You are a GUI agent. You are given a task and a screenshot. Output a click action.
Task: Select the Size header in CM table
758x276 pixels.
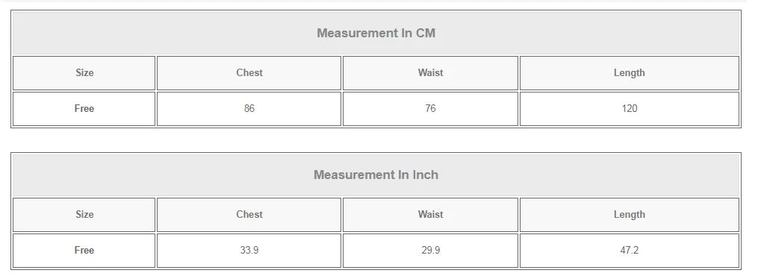(84, 73)
